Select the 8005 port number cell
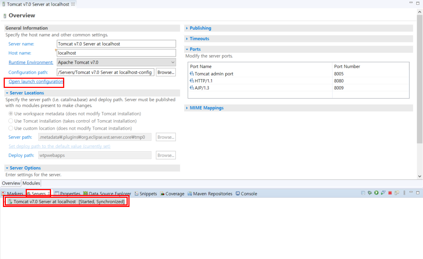This screenshot has height=259, width=423. click(371, 74)
